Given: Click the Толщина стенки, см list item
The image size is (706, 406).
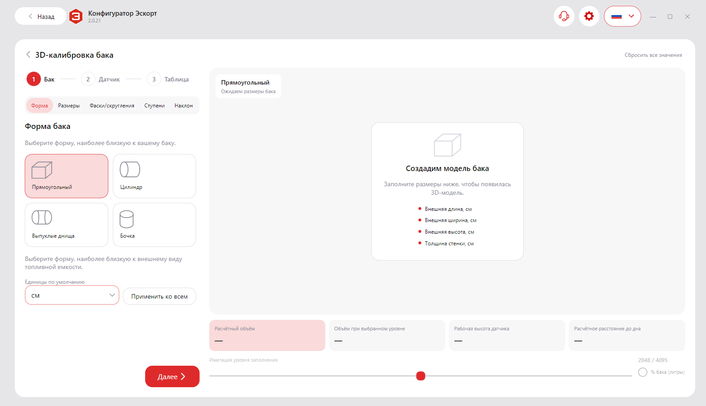Looking at the screenshot, I should point(449,244).
